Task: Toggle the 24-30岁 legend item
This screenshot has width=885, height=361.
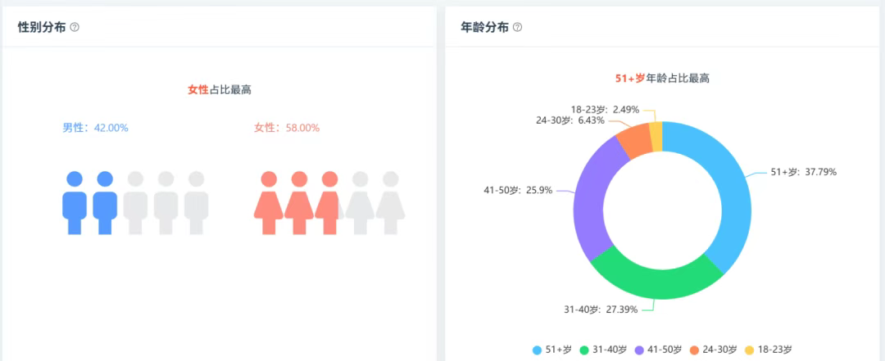Action: click(713, 350)
